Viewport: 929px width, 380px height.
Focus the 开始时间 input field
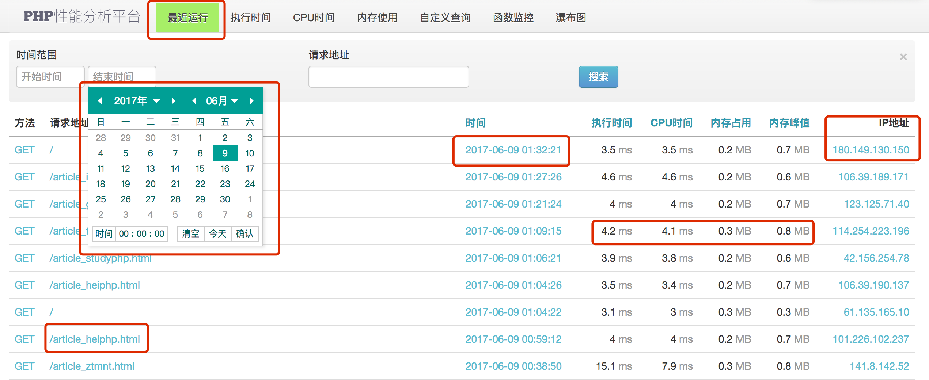click(x=50, y=77)
